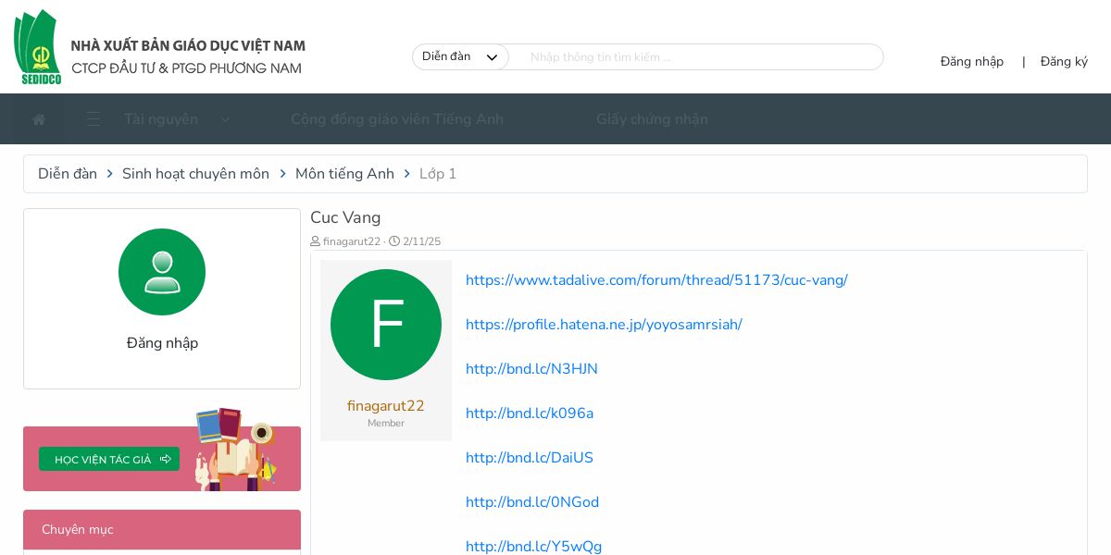Open the bnd.lc/k096a link
The height and width of the screenshot is (555, 1111).
(530, 413)
